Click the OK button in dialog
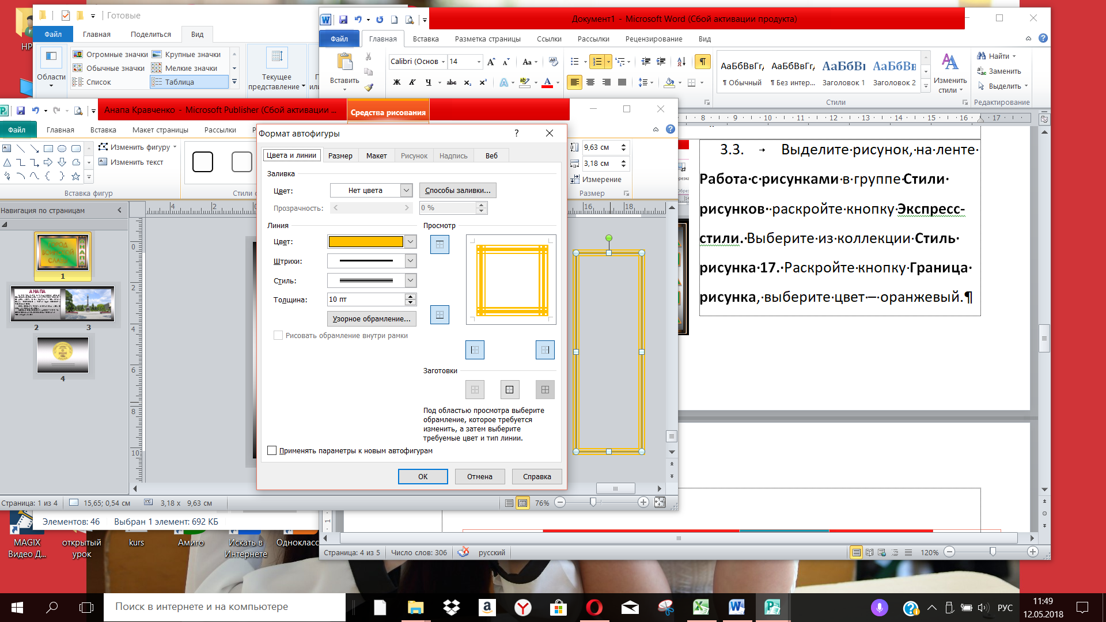 423,476
